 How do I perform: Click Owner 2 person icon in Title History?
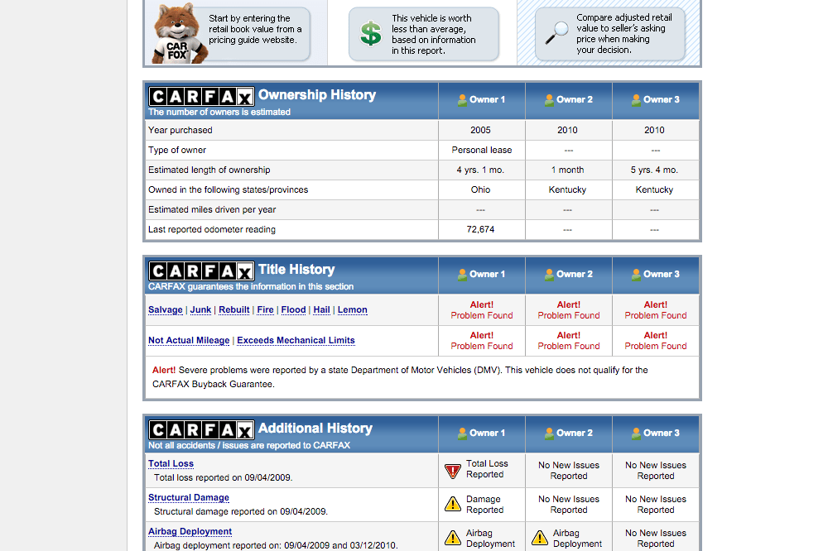coord(549,275)
